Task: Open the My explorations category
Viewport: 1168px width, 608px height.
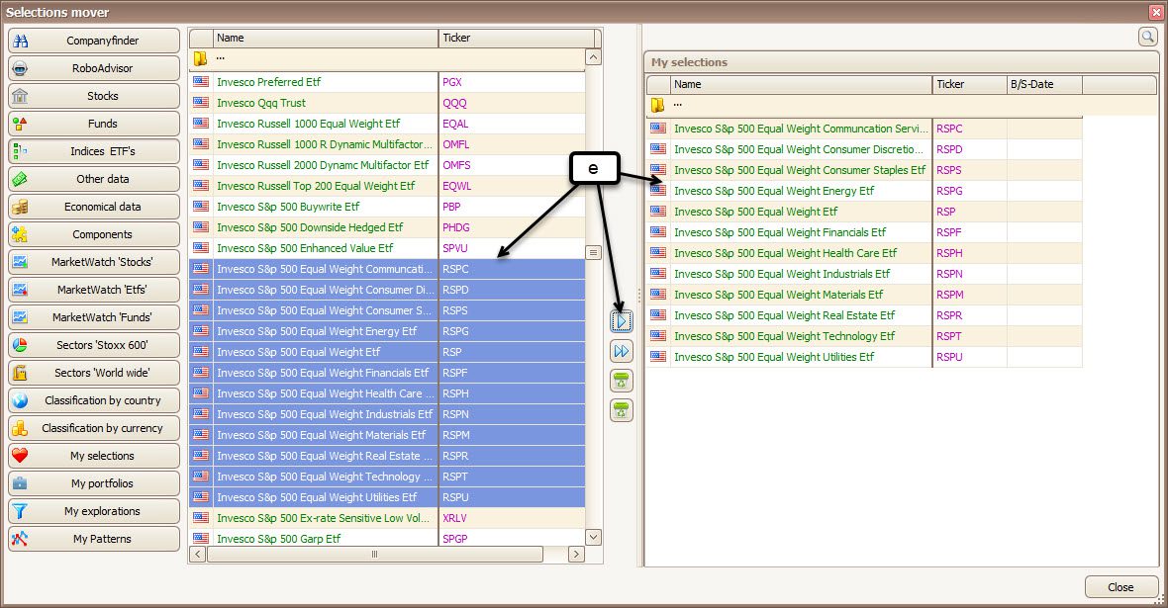Action: coord(94,511)
